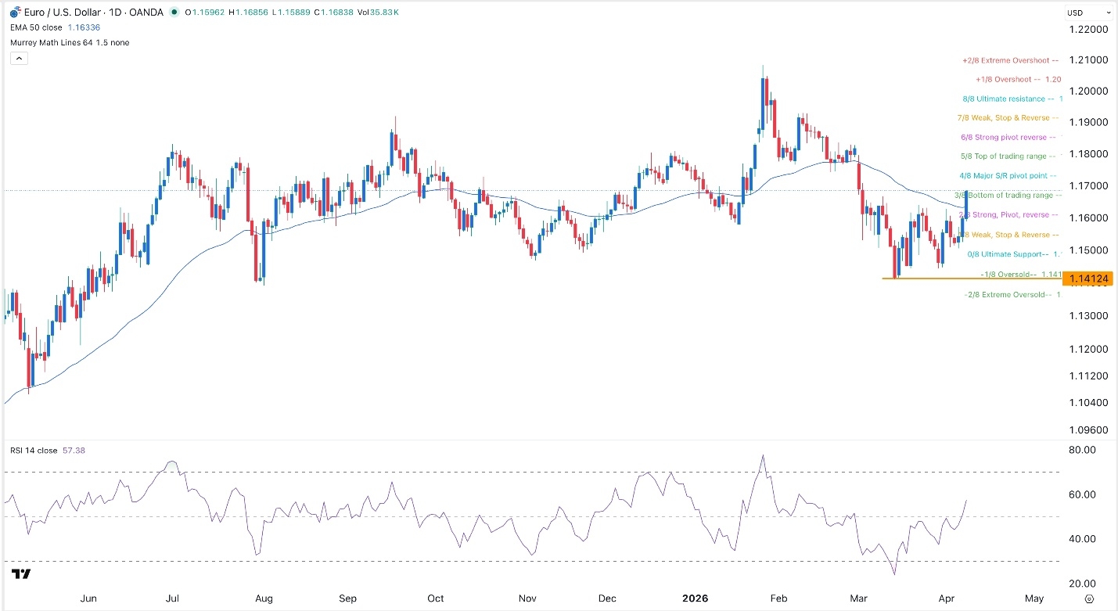Viewport: 1118px width, 611px height.
Task: Click the RSI 14 close indicator title
Action: [x=35, y=450]
